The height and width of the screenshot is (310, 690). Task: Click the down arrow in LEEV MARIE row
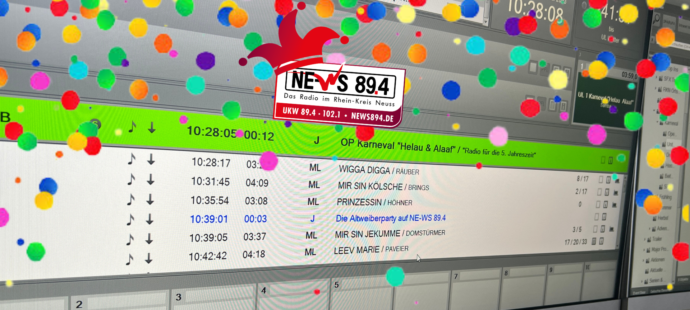pos(148,258)
